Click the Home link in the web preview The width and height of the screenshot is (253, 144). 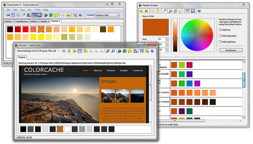coord(85,71)
